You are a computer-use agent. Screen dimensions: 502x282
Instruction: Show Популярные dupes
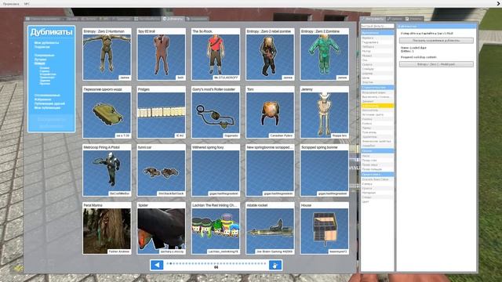tap(44, 56)
